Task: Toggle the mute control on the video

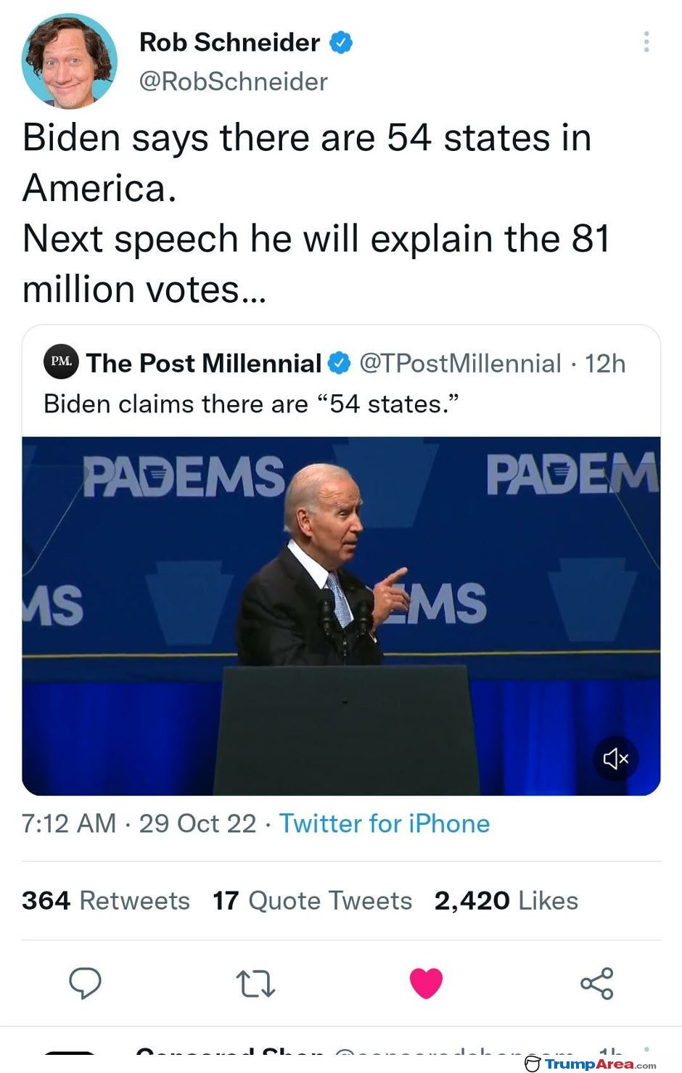Action: [615, 758]
